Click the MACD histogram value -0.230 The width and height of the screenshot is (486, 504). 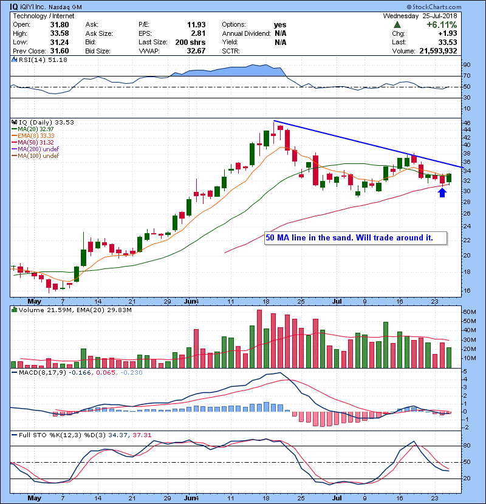click(131, 373)
